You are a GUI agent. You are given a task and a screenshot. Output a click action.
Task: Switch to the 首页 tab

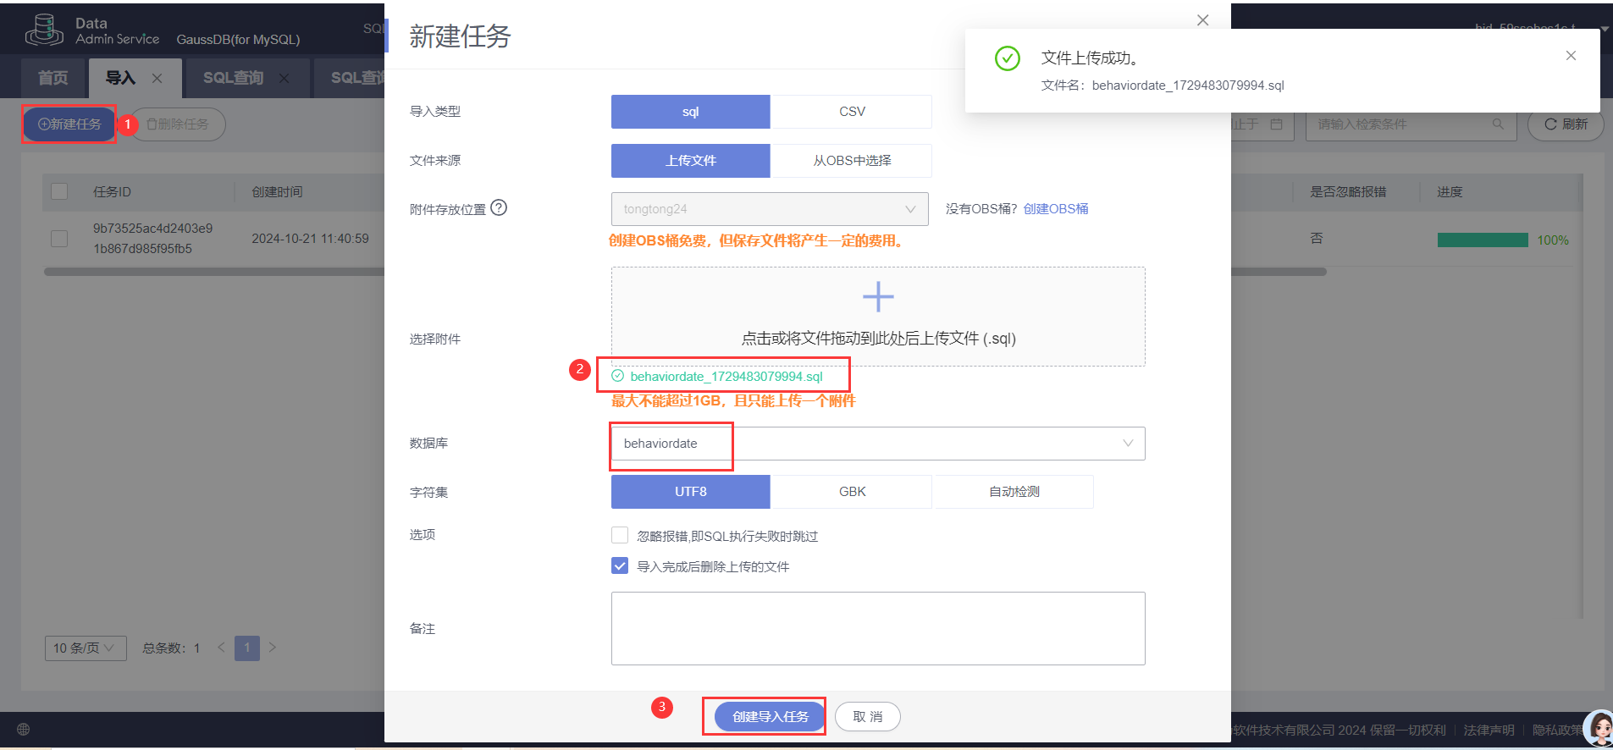pos(52,78)
